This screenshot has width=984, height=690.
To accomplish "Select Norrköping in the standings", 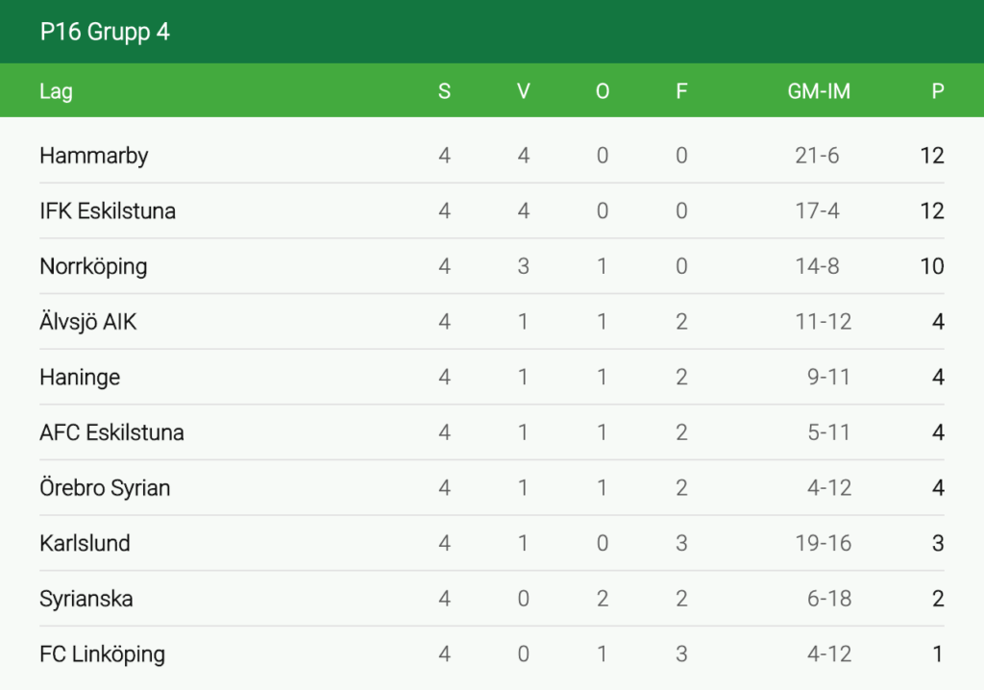I will [x=93, y=266].
